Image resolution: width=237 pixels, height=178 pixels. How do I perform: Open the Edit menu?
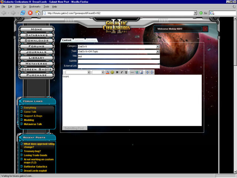(x=10, y=7)
